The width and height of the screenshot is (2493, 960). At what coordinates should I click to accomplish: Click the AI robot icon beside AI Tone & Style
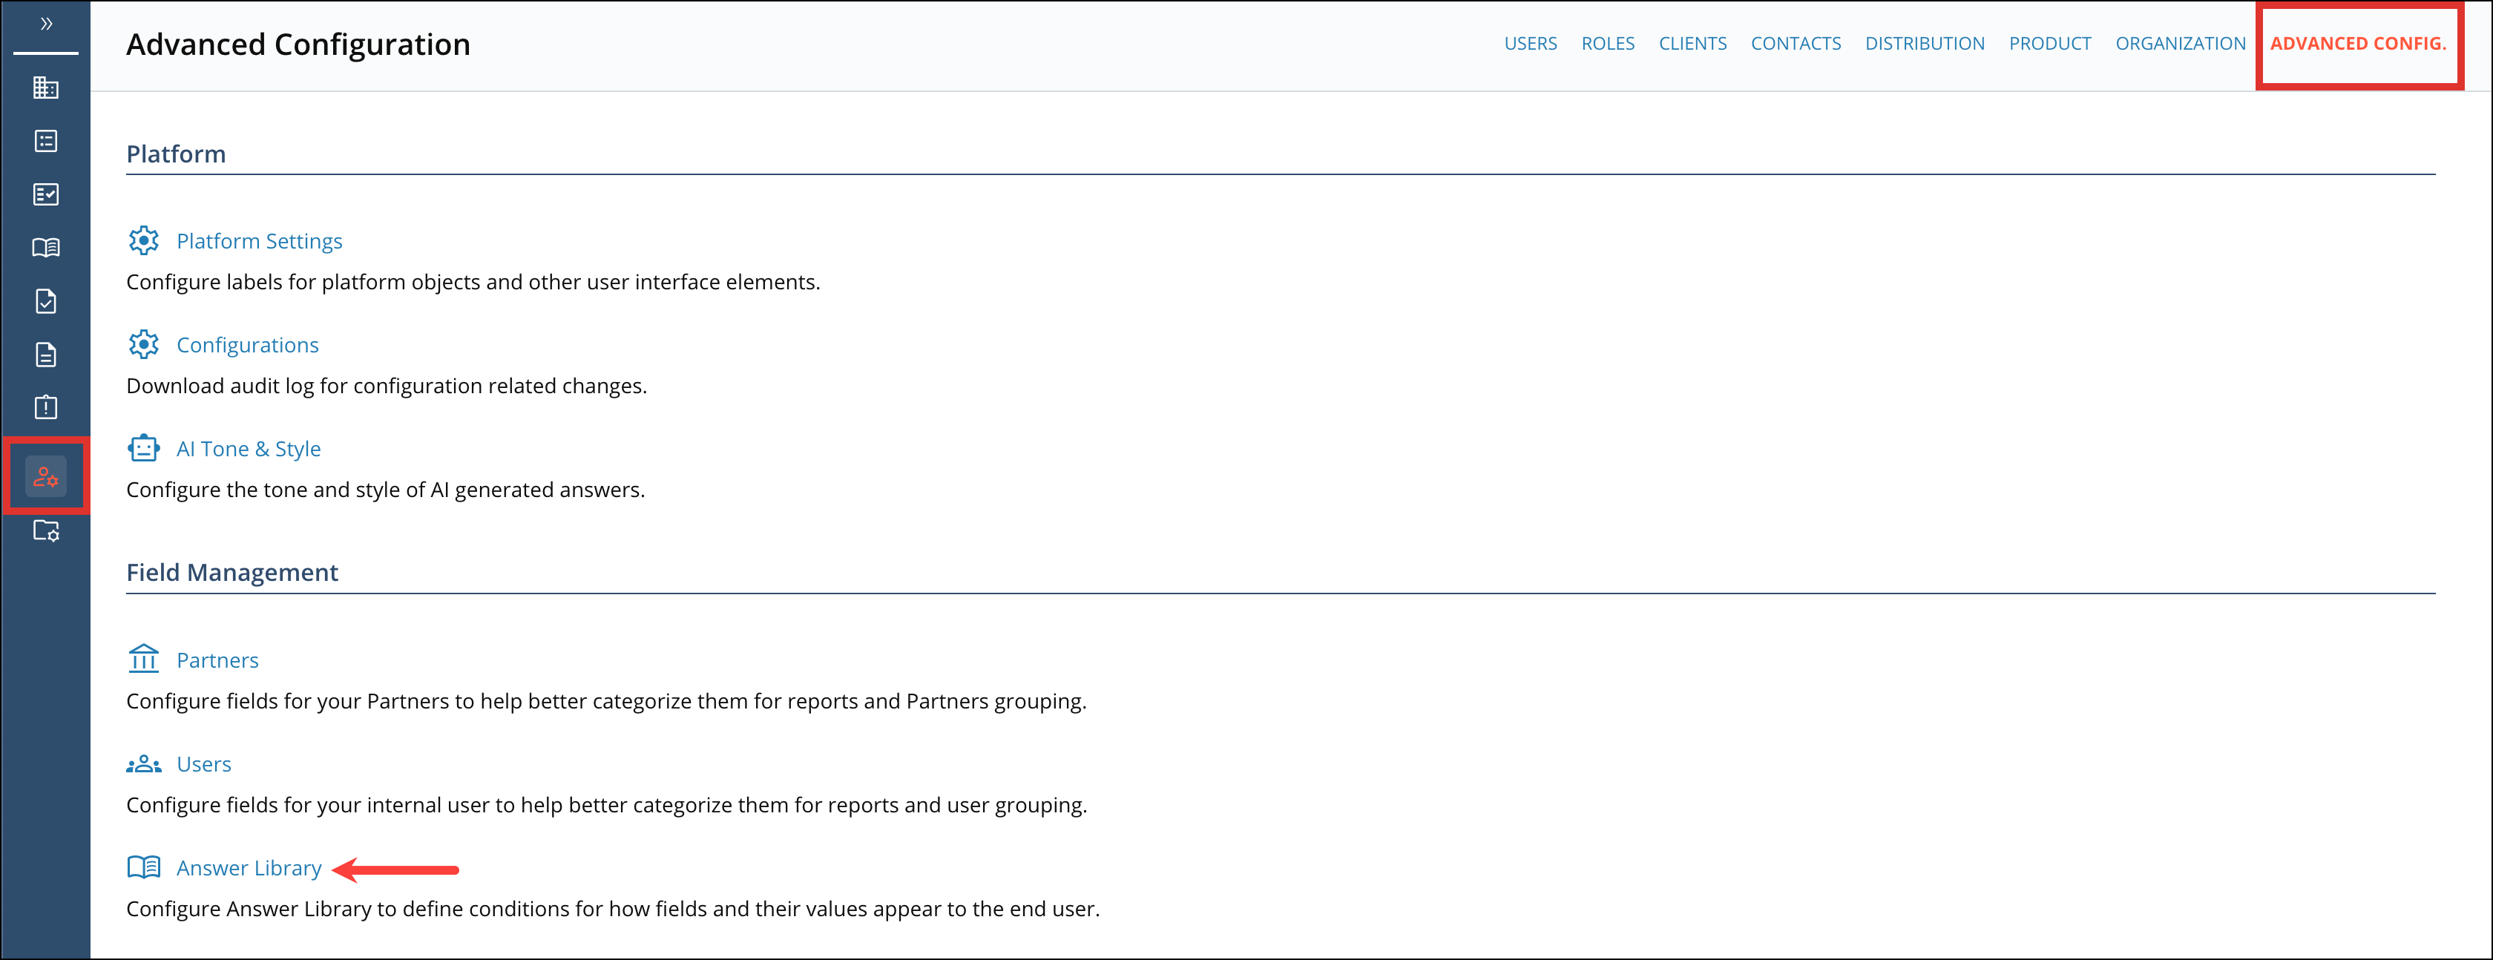[x=143, y=448]
